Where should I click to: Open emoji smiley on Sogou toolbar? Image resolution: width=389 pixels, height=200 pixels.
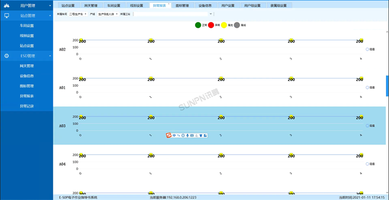click(183, 135)
